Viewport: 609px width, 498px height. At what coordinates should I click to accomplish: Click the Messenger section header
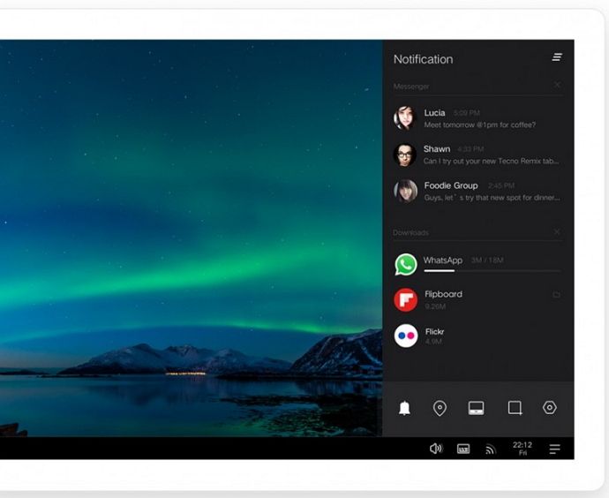click(x=411, y=87)
